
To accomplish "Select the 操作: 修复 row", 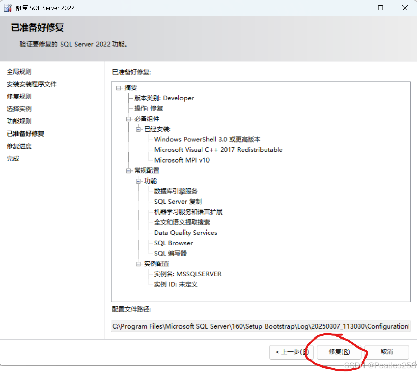I will pos(148,109).
